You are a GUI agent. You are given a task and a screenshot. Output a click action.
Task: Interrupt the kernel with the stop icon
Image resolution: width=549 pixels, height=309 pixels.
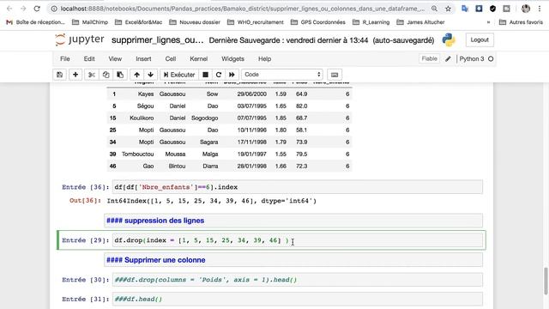click(x=206, y=75)
